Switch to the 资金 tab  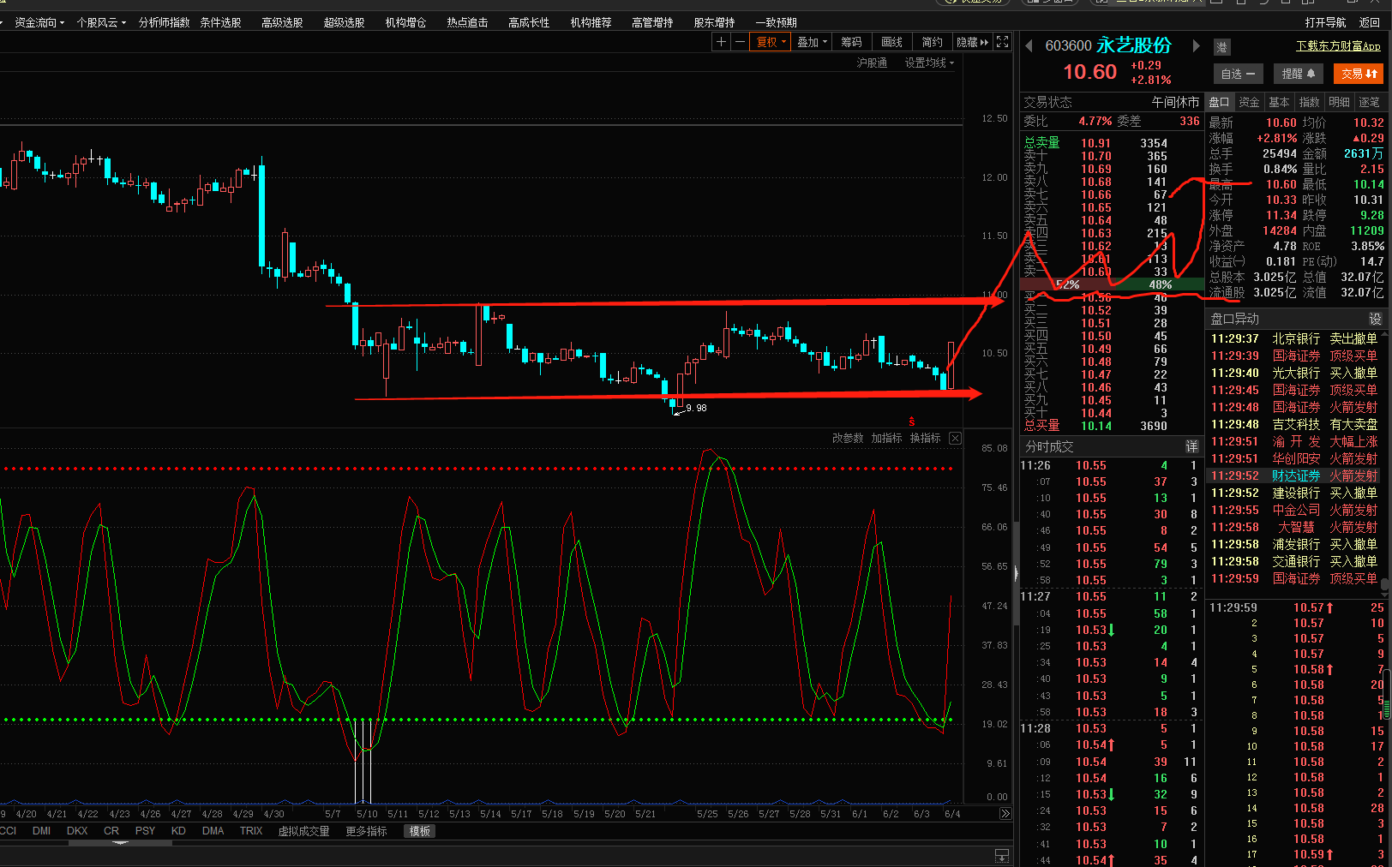point(1249,102)
